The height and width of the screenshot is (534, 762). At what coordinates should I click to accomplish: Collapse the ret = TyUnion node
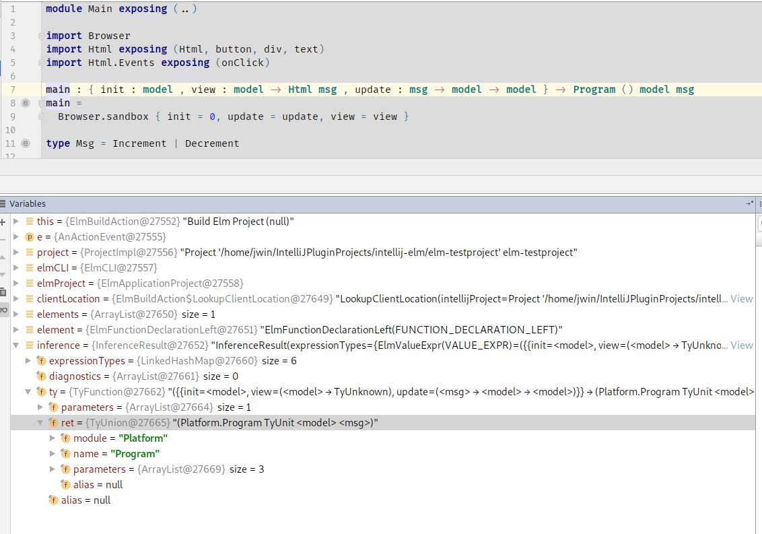(x=40, y=422)
